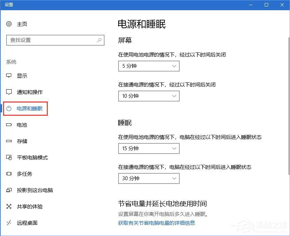
Task: Open 平板电脑模式 tablet mode settings
Action: 9,157
